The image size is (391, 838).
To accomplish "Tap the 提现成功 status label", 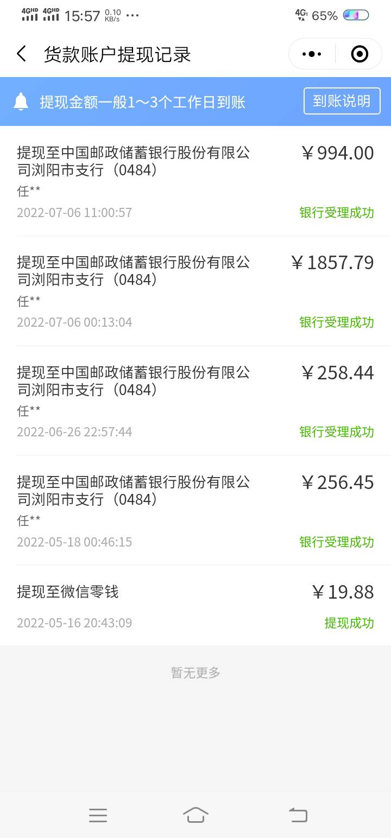I will (349, 623).
